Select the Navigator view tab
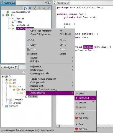This screenshot has width=113, height=133. coord(9,67)
